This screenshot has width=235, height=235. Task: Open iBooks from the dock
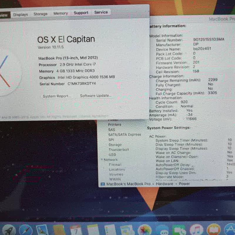click(214, 230)
